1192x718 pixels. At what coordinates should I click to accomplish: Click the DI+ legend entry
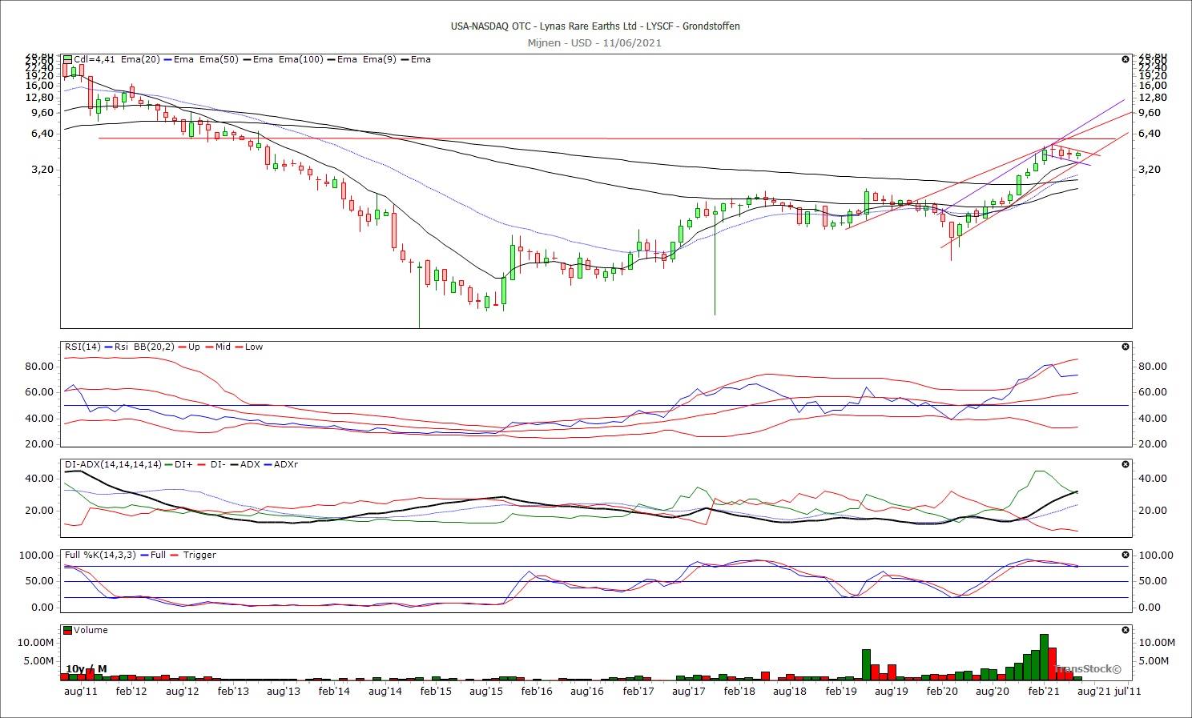coord(183,464)
